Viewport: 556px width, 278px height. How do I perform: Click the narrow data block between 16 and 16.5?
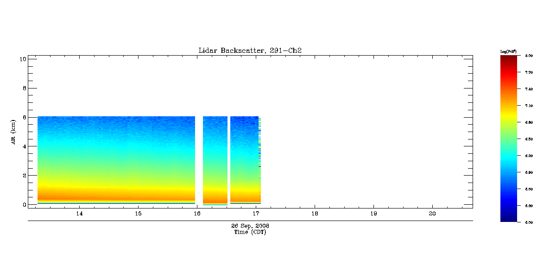(215, 160)
